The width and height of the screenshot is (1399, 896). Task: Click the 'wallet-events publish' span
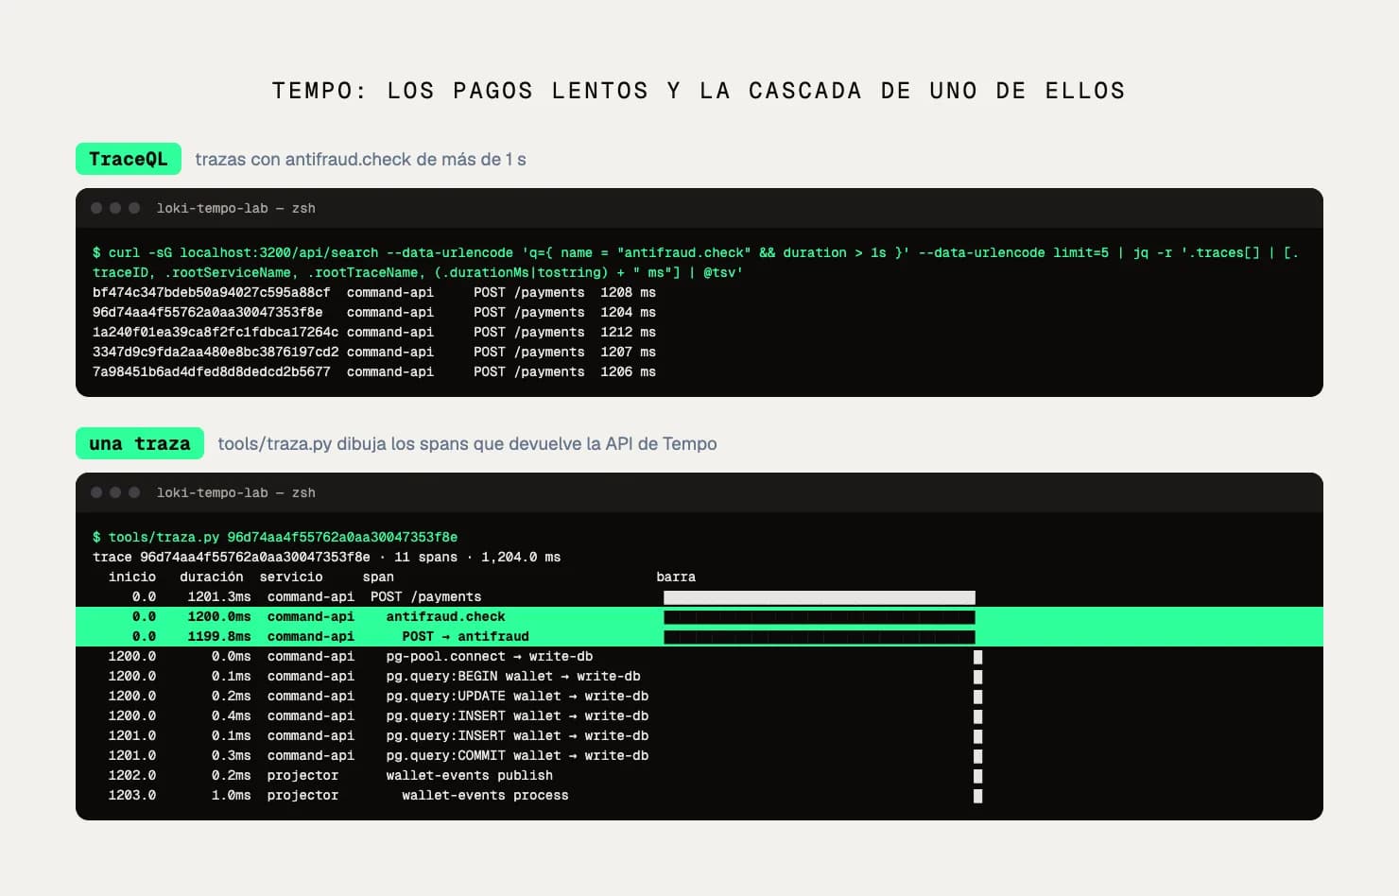(x=470, y=776)
